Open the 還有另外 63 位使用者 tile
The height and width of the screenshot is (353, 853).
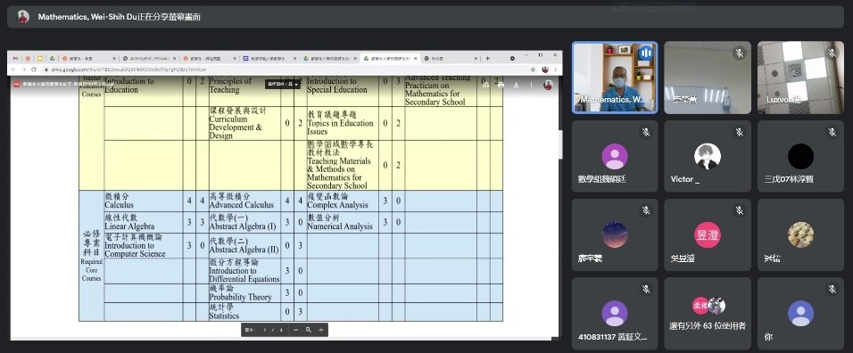[708, 314]
